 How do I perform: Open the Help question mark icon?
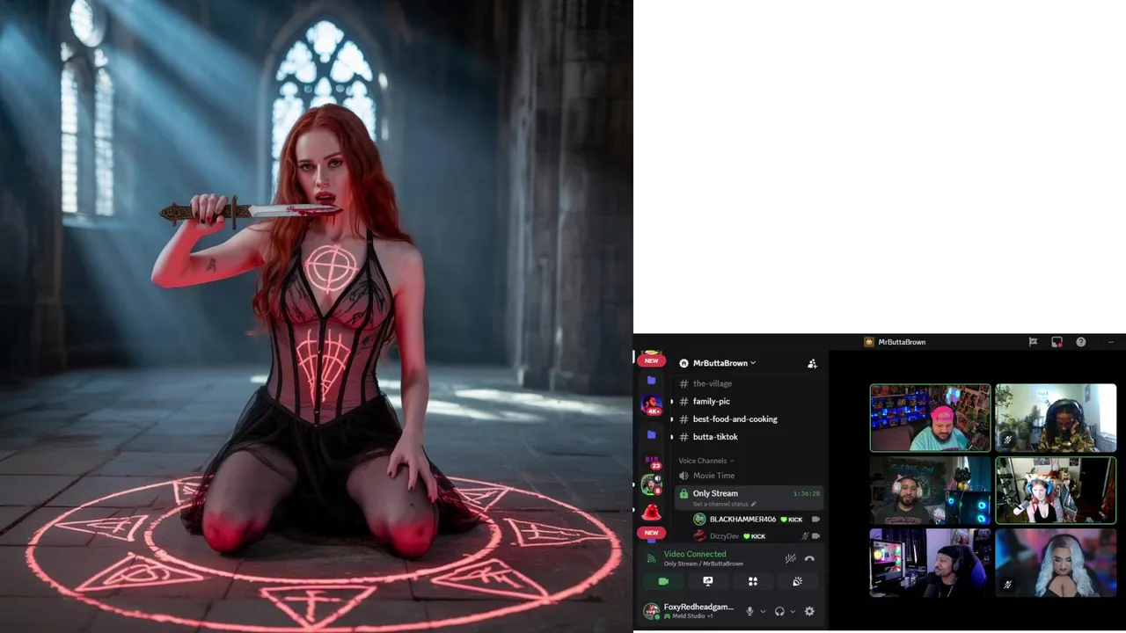tap(1080, 342)
